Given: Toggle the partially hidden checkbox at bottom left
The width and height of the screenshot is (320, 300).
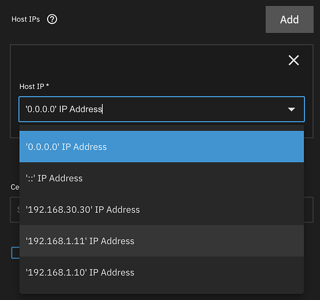Looking at the screenshot, I should (15, 253).
